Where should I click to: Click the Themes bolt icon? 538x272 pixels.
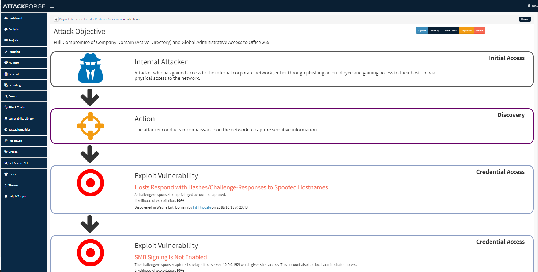click(6, 185)
